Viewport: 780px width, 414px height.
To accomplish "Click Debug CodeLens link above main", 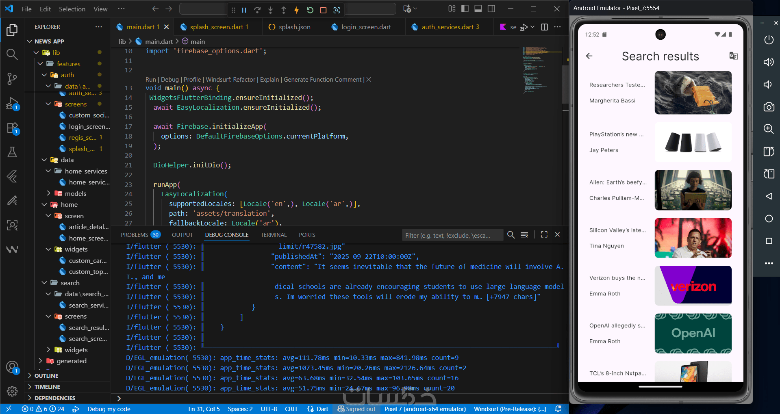I will click(x=169, y=80).
